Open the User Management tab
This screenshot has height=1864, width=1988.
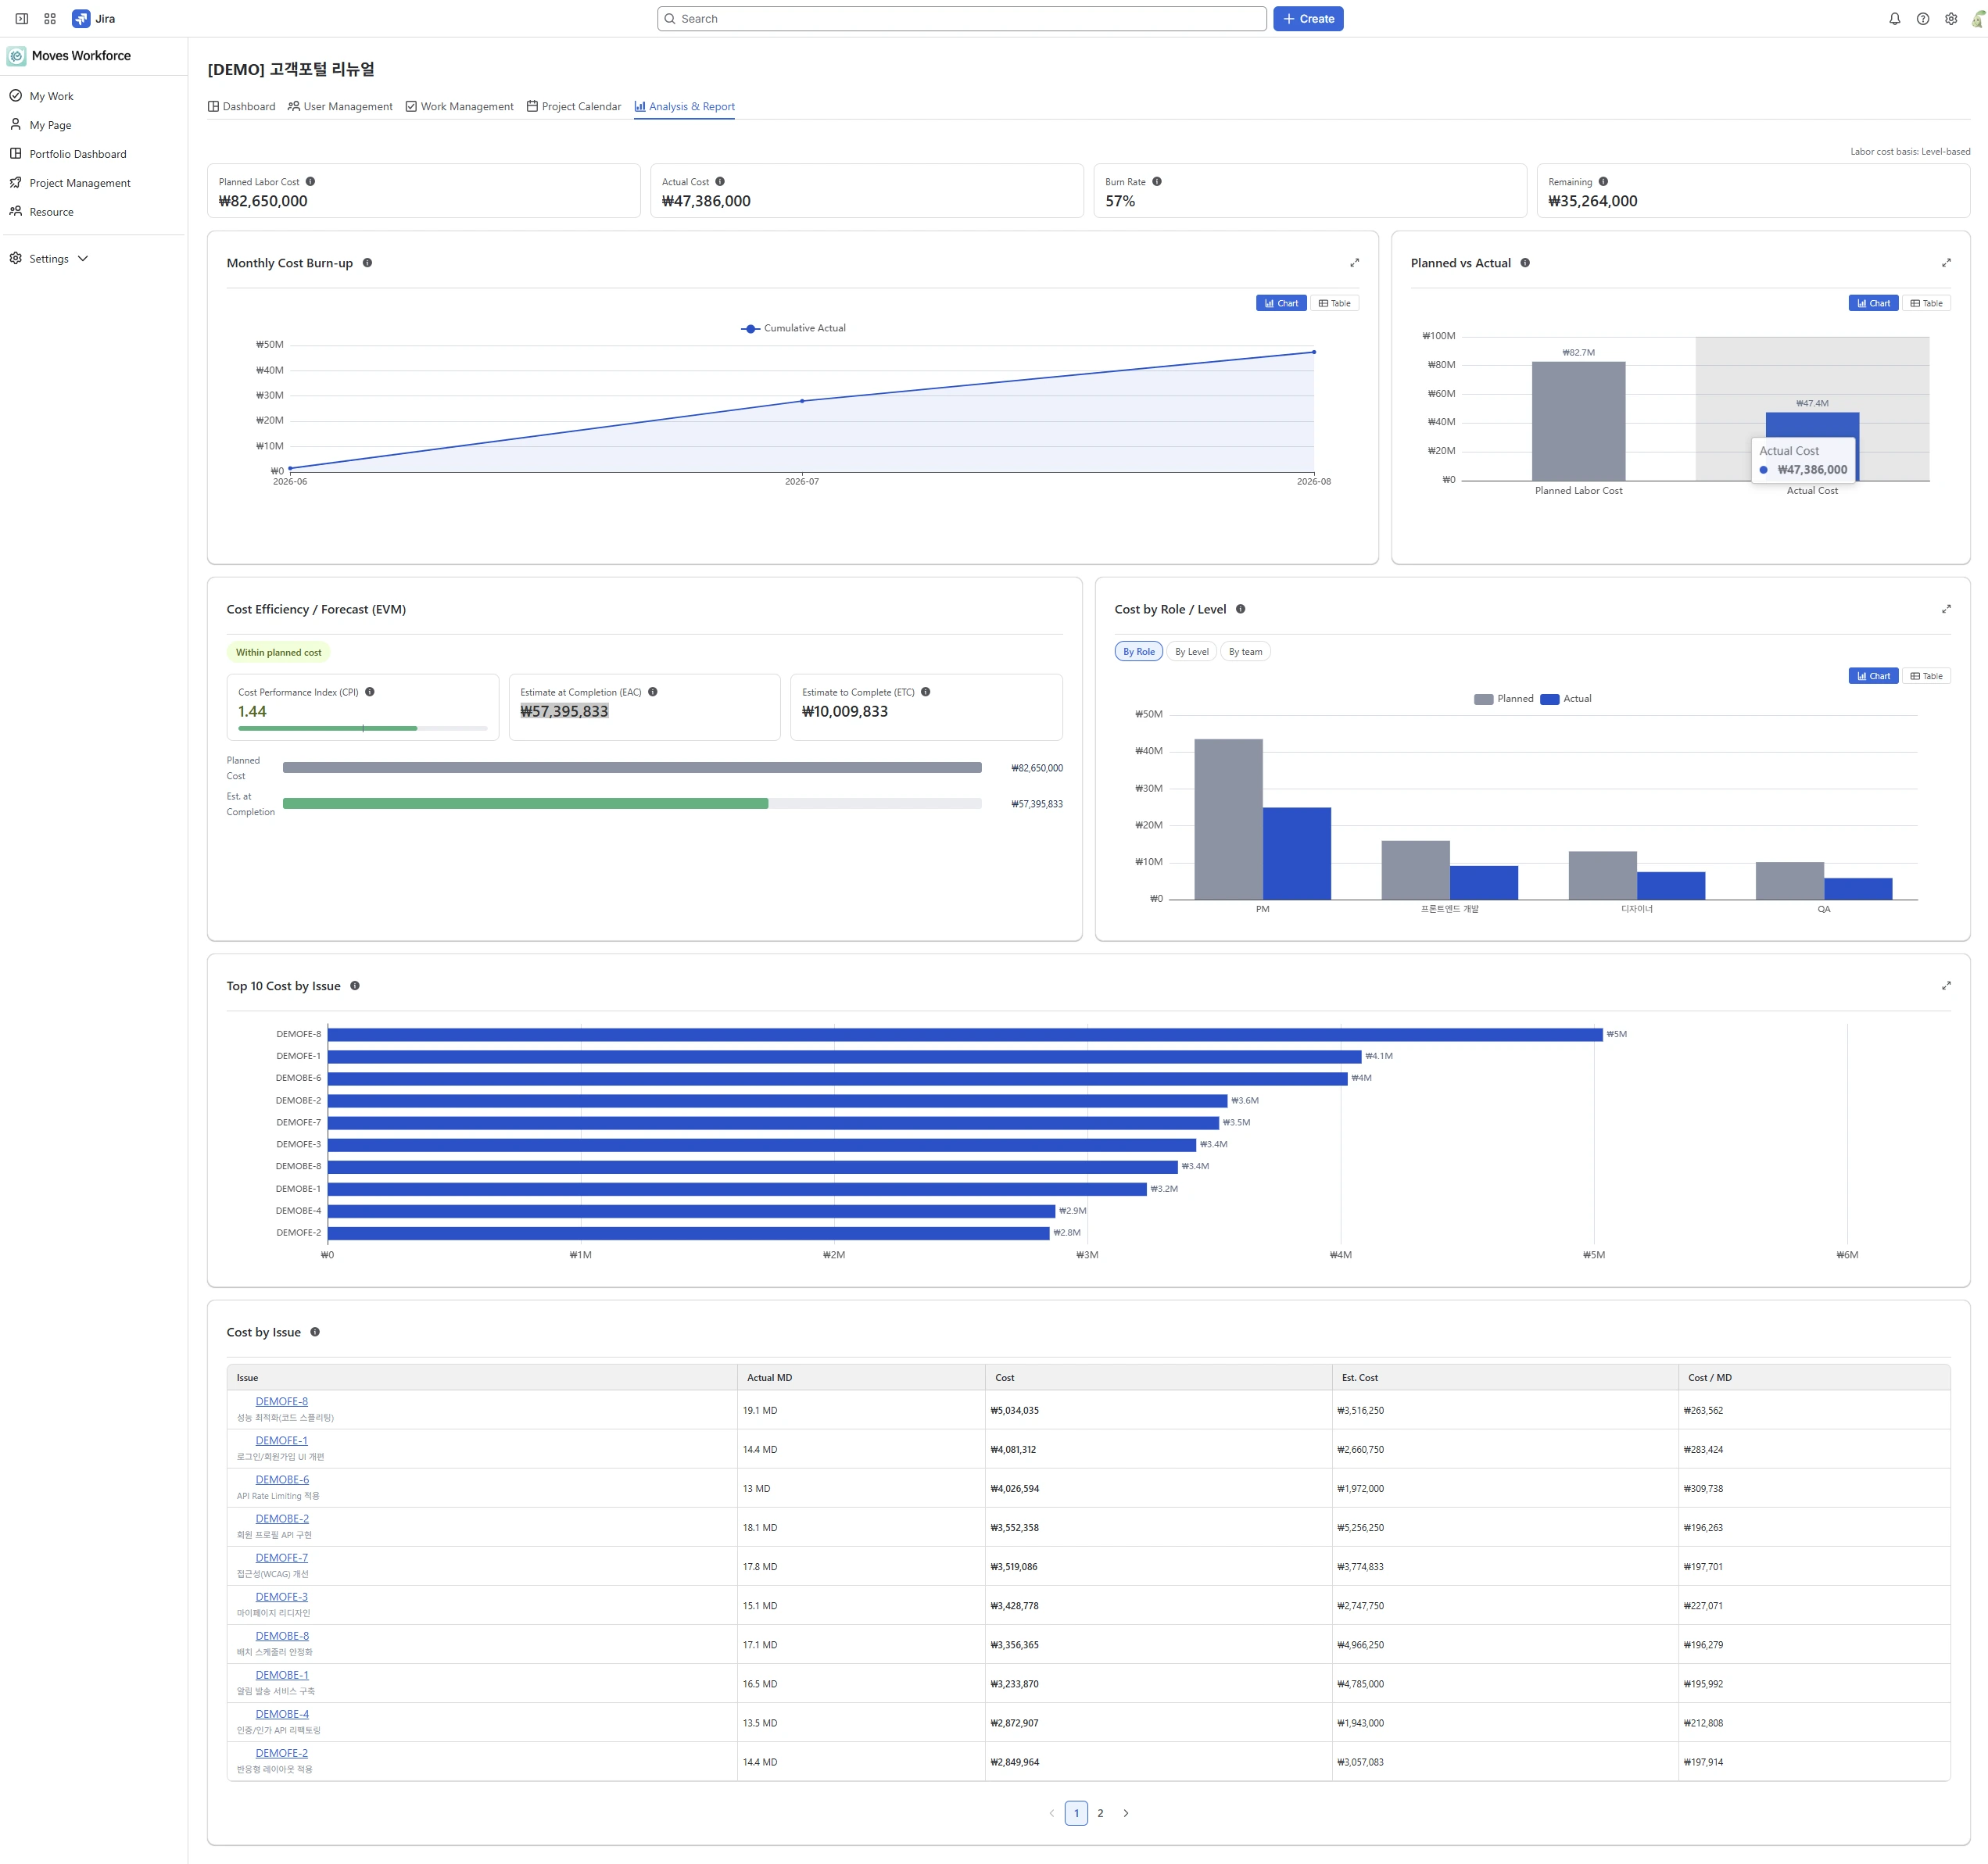pos(340,107)
